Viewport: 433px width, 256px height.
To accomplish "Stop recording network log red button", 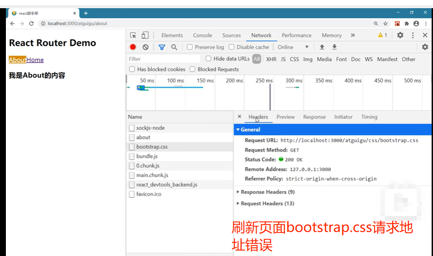I will click(133, 47).
